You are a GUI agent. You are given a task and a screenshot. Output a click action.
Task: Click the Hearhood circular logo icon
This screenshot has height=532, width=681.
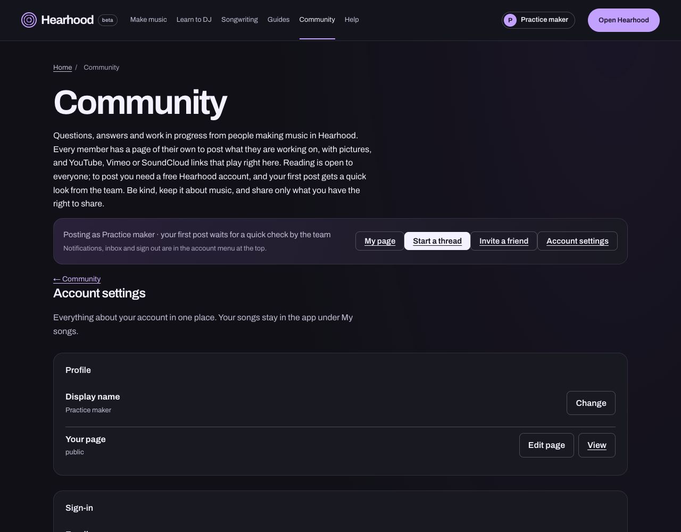point(29,20)
